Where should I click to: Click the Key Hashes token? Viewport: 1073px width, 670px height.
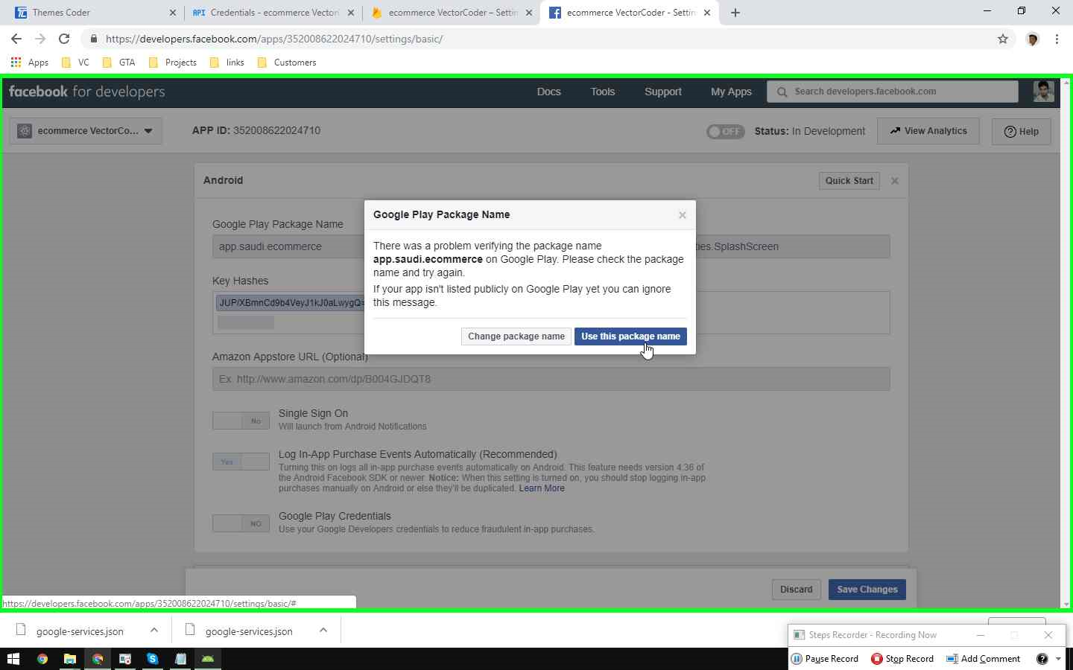(x=291, y=303)
